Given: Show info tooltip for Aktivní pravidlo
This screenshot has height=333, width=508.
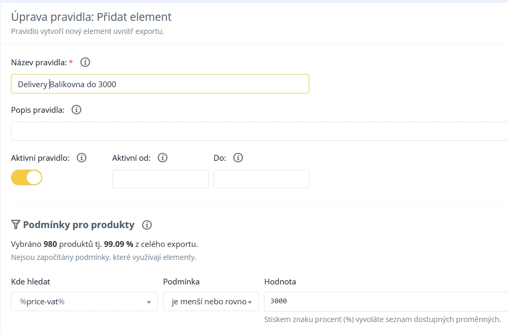Looking at the screenshot, I should (81, 158).
